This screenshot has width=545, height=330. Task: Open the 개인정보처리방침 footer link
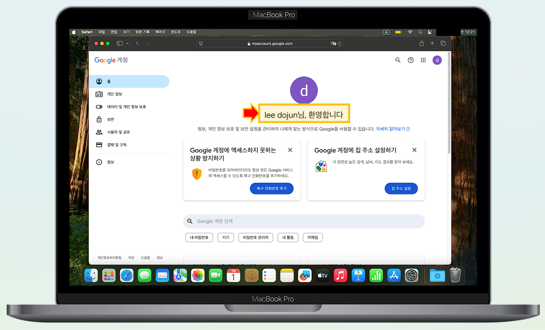[109, 258]
